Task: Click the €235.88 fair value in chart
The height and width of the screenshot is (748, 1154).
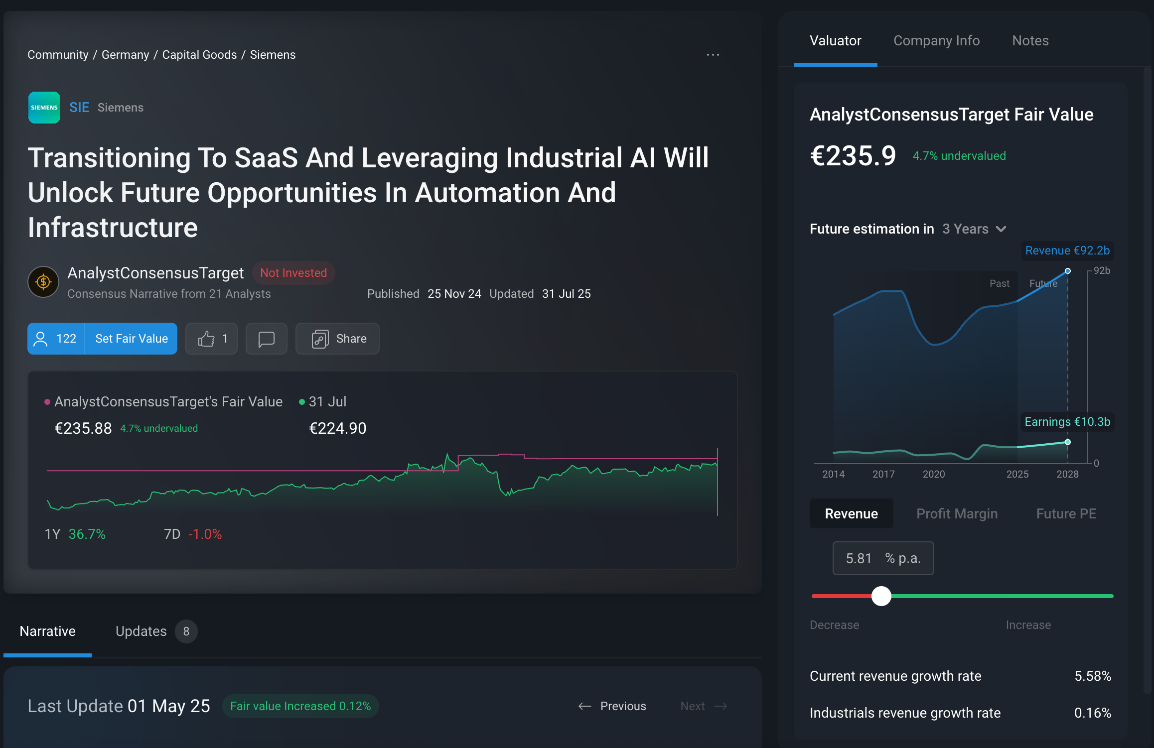Action: (x=83, y=428)
